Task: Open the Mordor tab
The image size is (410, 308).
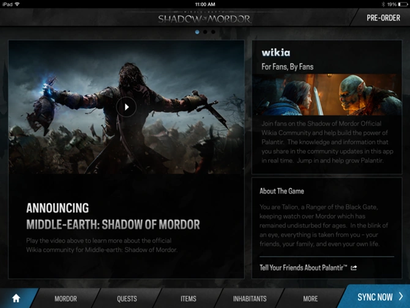Action: [65, 299]
